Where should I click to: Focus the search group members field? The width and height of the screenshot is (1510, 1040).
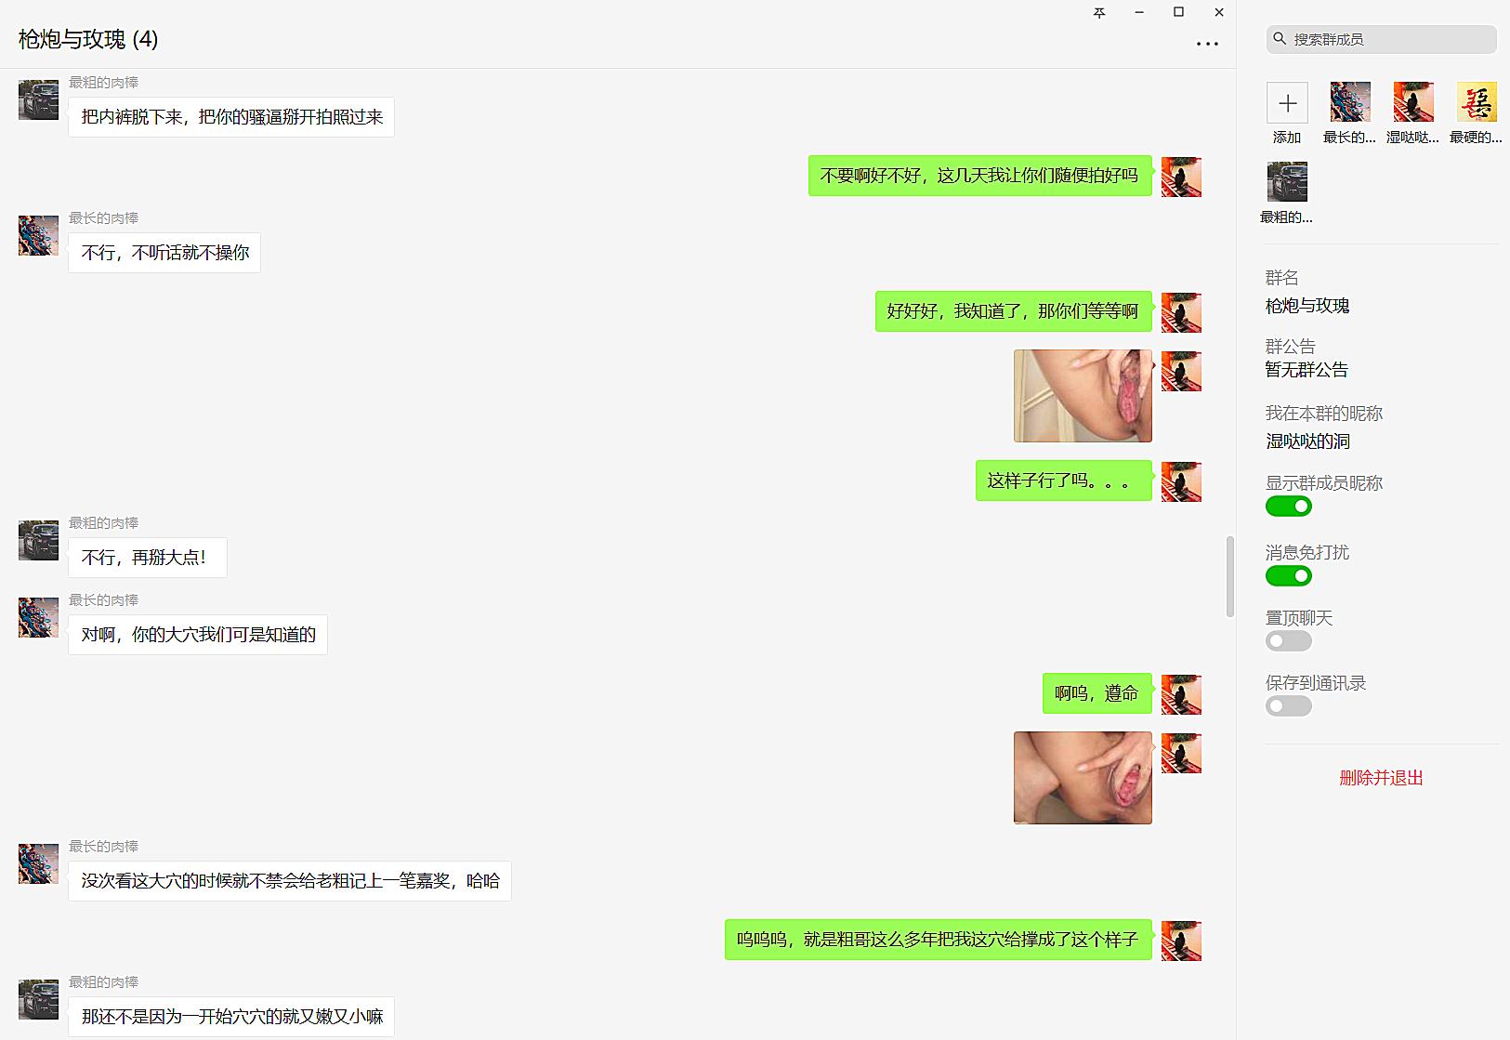point(1381,39)
